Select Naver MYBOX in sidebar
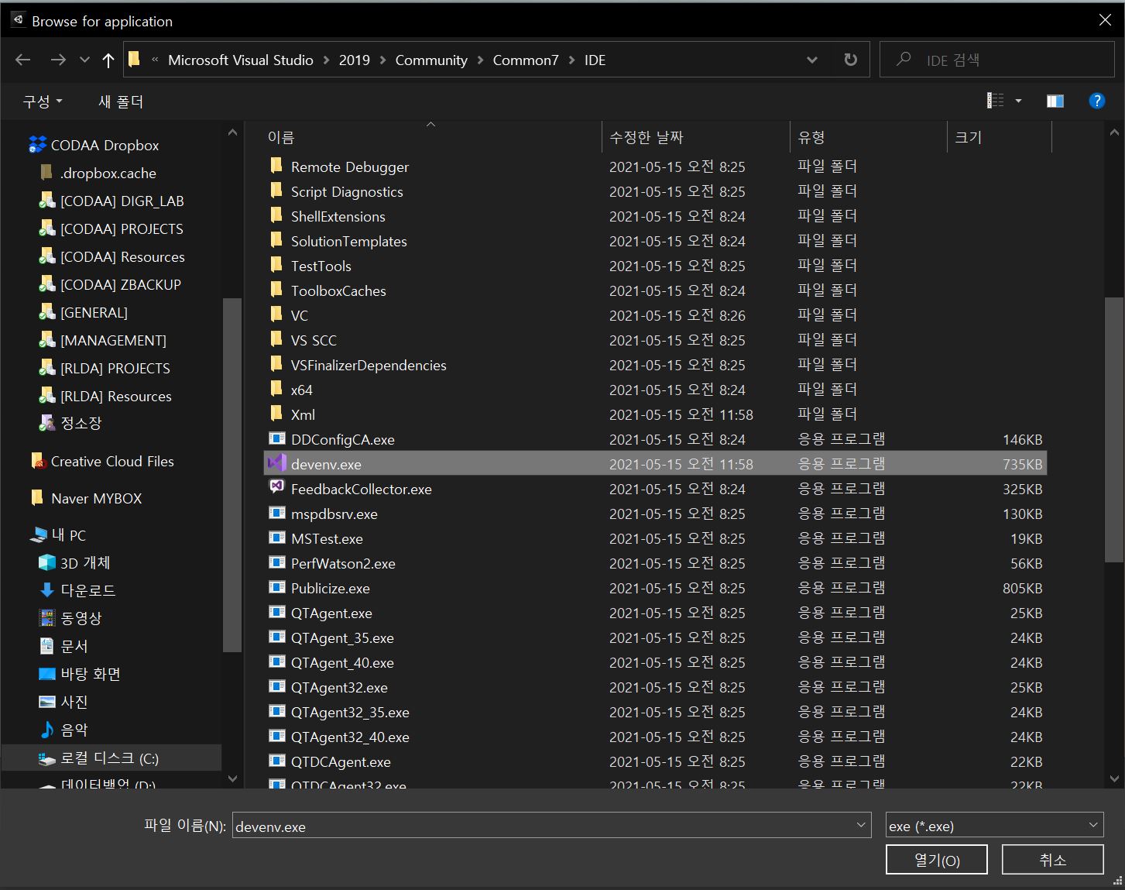Screen dimensions: 1125x890 (96, 498)
